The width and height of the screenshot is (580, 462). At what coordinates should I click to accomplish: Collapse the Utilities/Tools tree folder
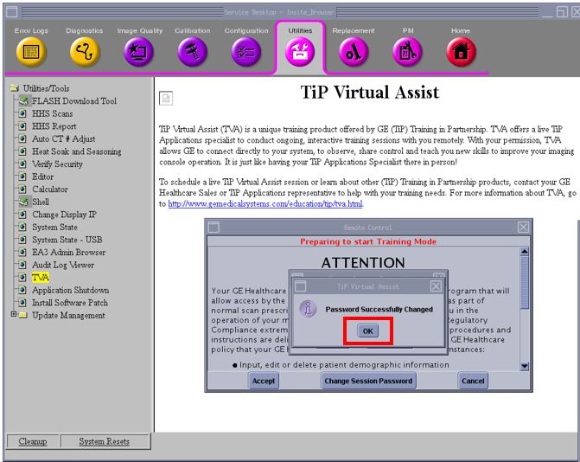click(x=14, y=88)
